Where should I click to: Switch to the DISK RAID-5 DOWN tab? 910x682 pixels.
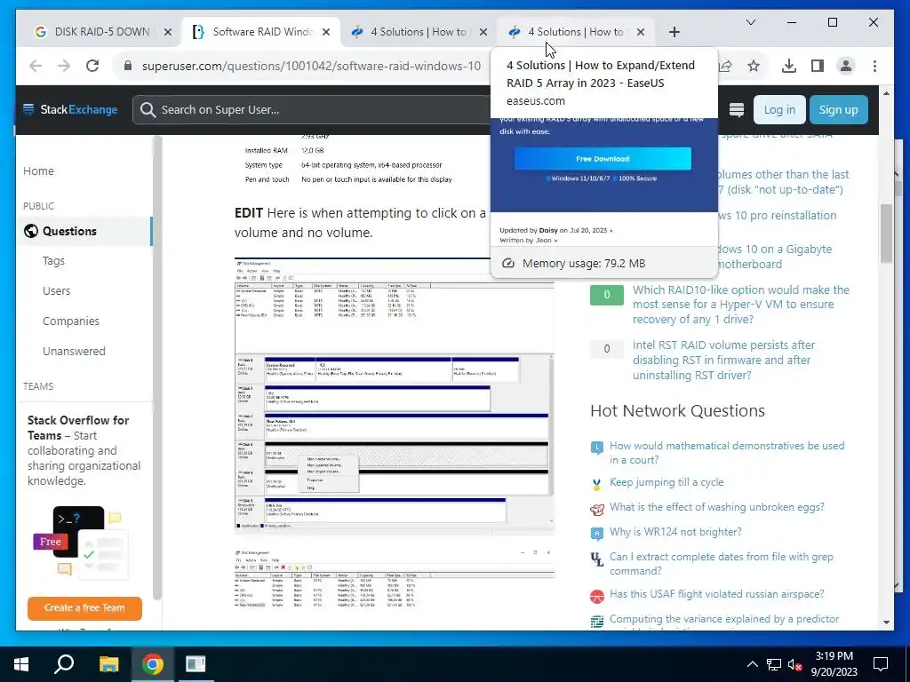(101, 32)
